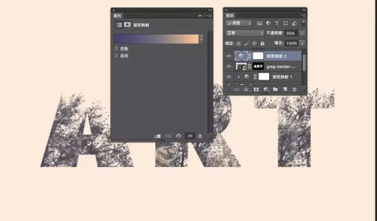
Task: Select the shape layers filter icon
Action: 286,22
